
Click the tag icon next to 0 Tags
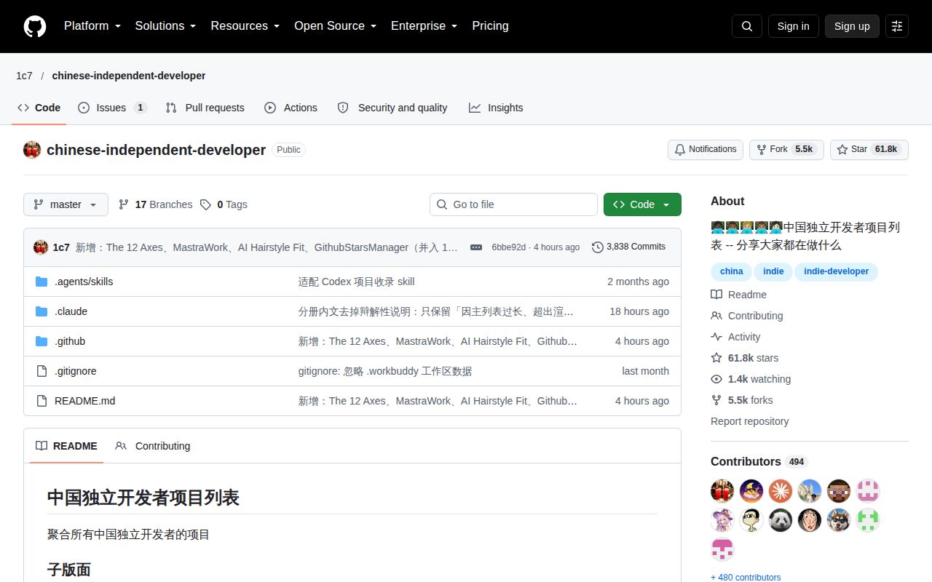pos(206,204)
